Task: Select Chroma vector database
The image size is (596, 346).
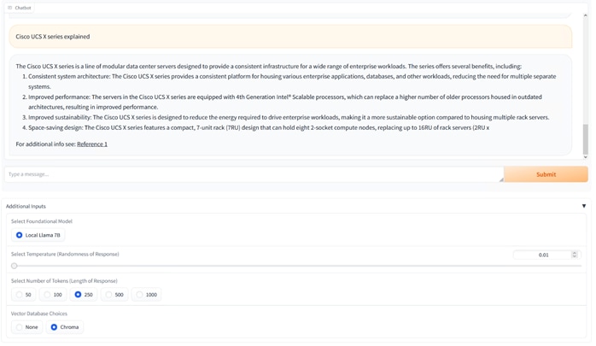Action: pos(65,327)
